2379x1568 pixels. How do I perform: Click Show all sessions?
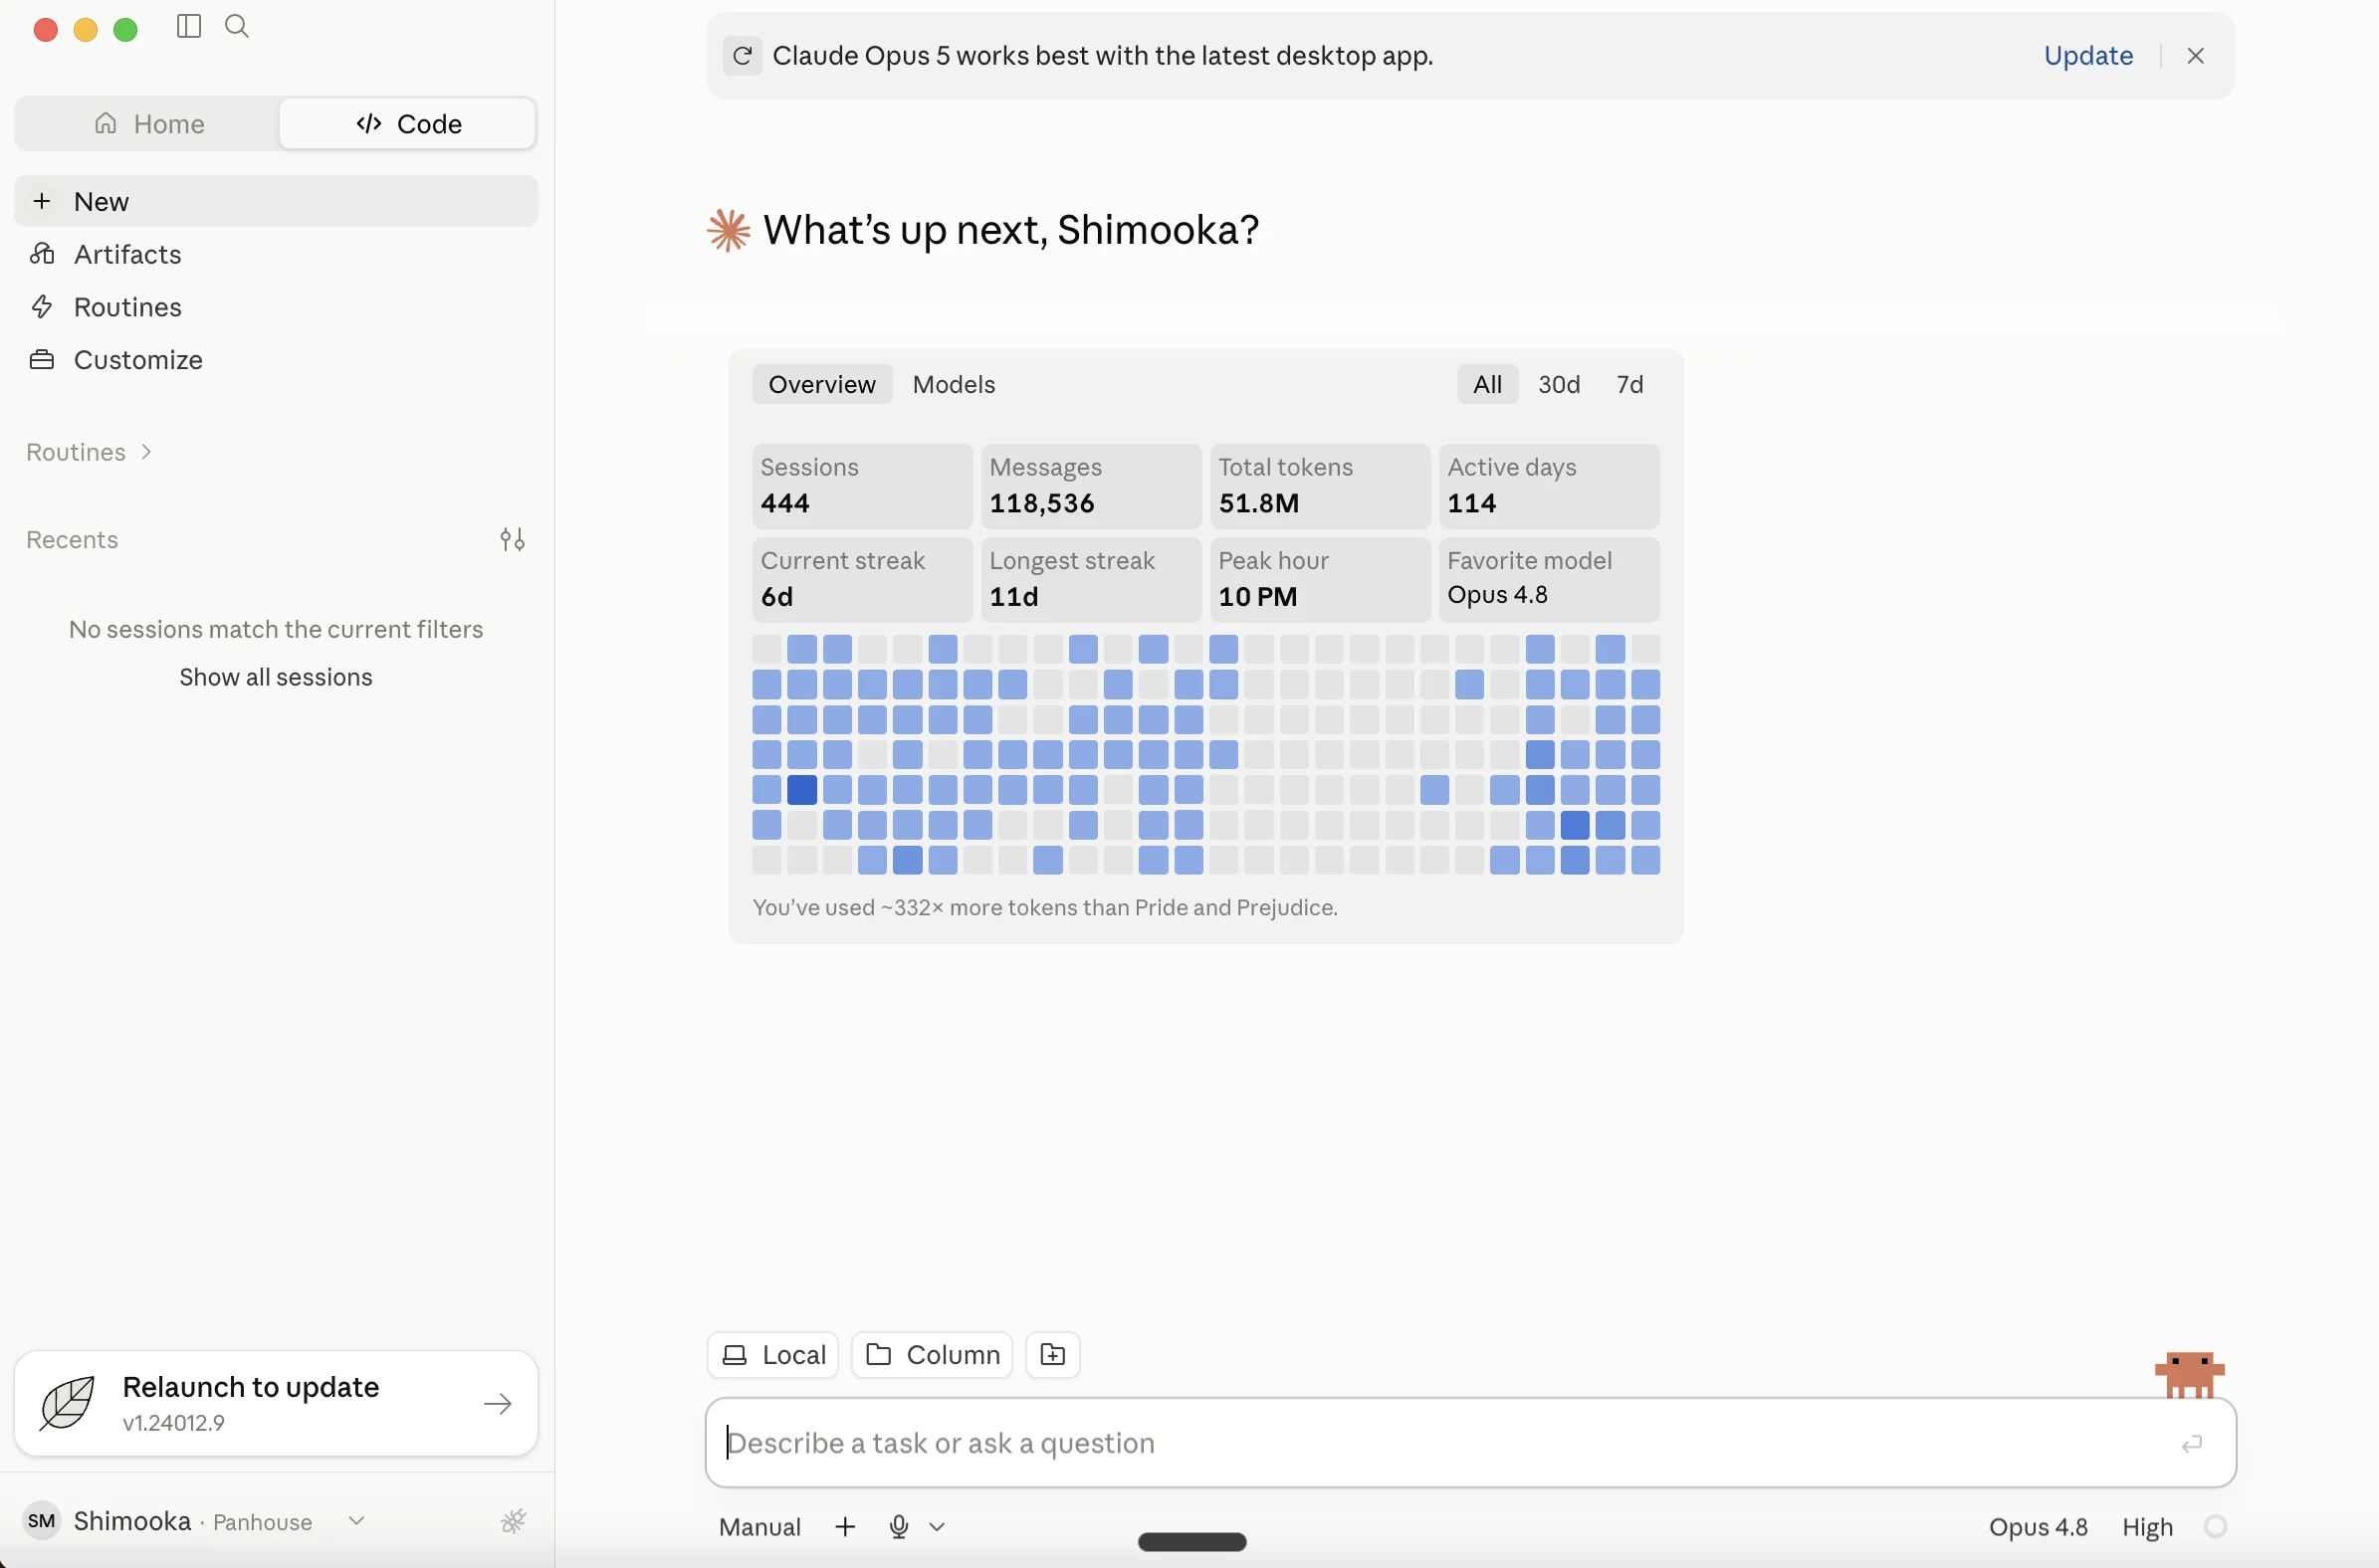click(x=276, y=677)
